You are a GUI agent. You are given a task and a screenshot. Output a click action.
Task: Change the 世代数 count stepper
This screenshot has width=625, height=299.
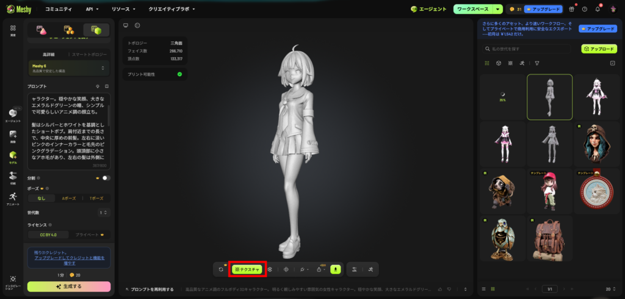tap(104, 212)
